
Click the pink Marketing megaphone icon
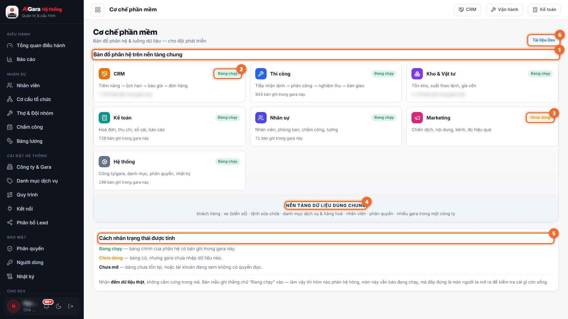click(417, 118)
